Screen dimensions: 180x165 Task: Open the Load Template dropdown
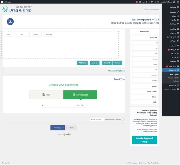(x=97, y=119)
